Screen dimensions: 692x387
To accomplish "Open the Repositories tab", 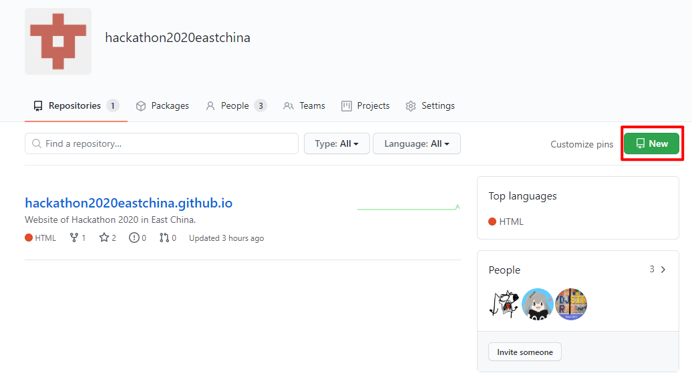I will [x=75, y=106].
